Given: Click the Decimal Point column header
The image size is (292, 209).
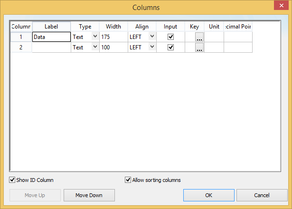Looking at the screenshot, I should 238,27.
